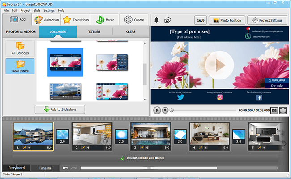Select slide 1 house thumbnail

point(33,134)
